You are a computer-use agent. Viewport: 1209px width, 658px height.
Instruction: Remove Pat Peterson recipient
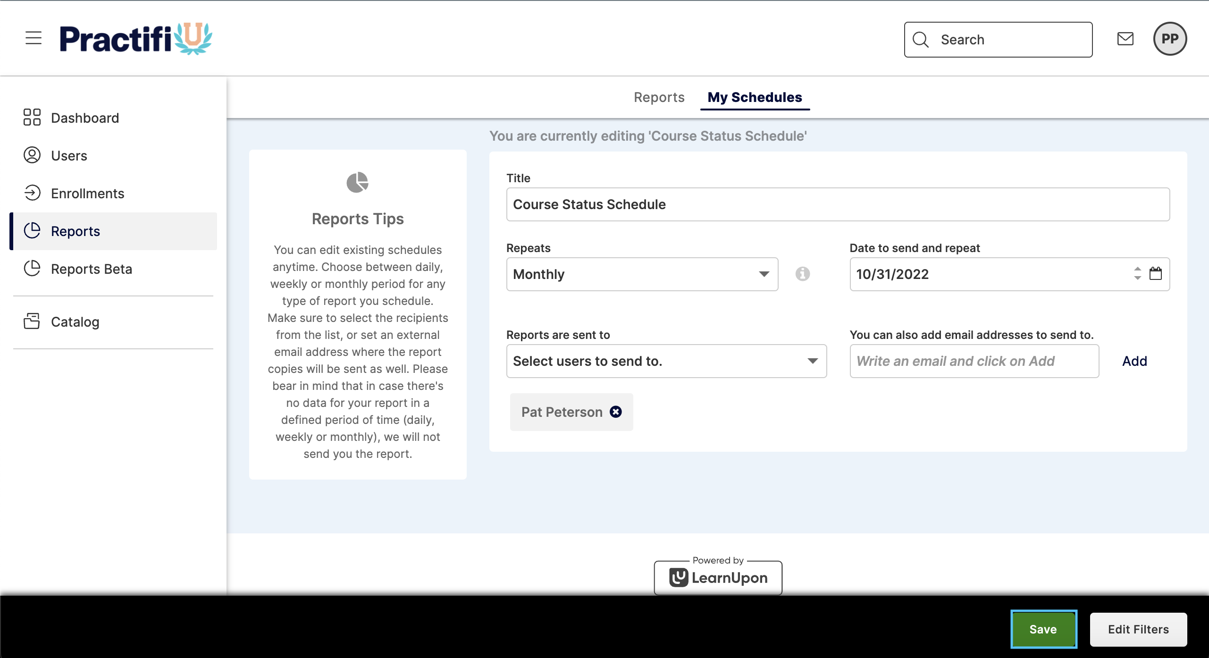point(616,412)
